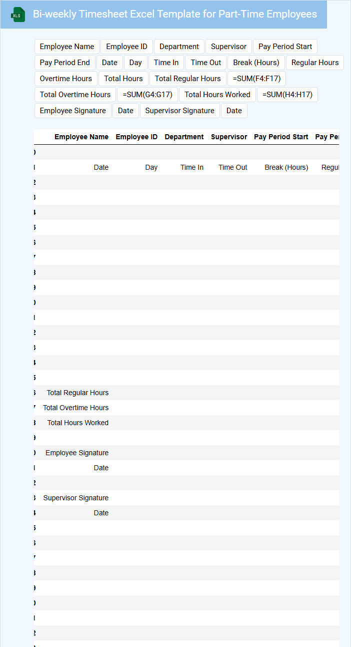Select the Break (Hours) tag chip
The image size is (351, 647).
coord(256,63)
